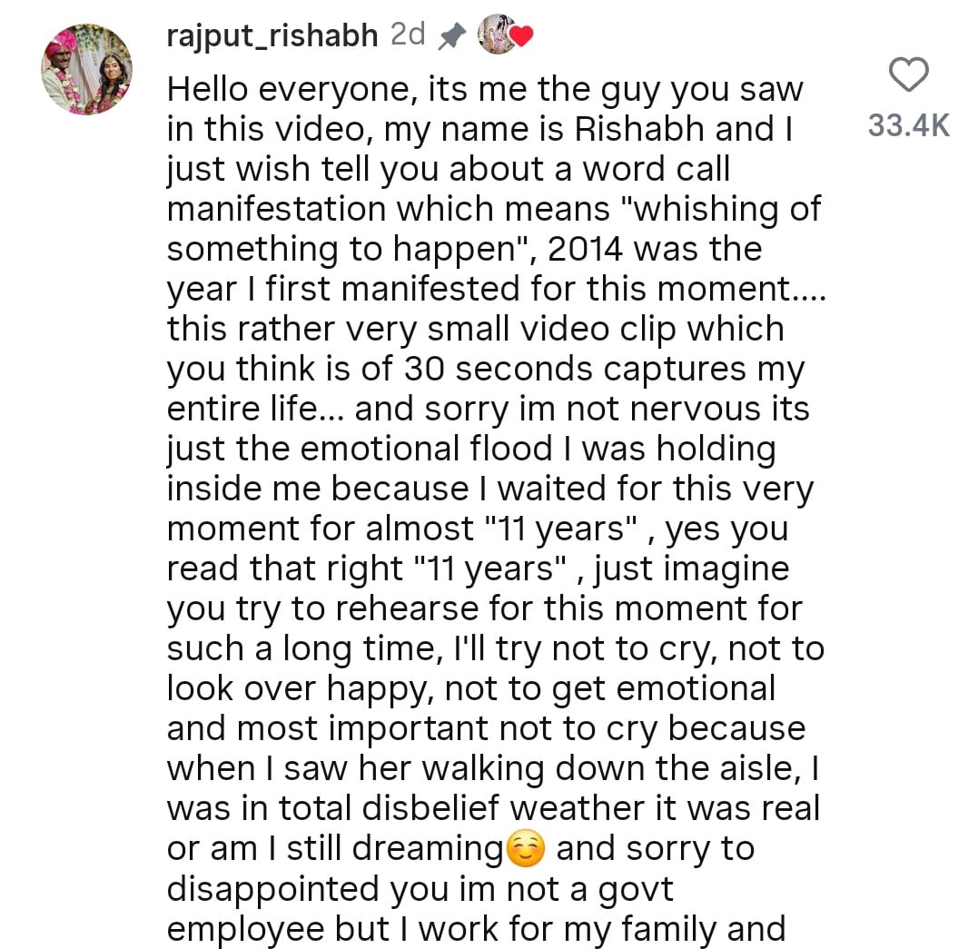Screen dimensions: 978x949
Task: Click rajput_rishabh's circular profile picture
Action: coord(88,68)
